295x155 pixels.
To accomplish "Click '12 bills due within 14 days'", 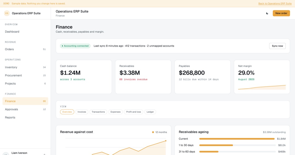I will [199, 79].
